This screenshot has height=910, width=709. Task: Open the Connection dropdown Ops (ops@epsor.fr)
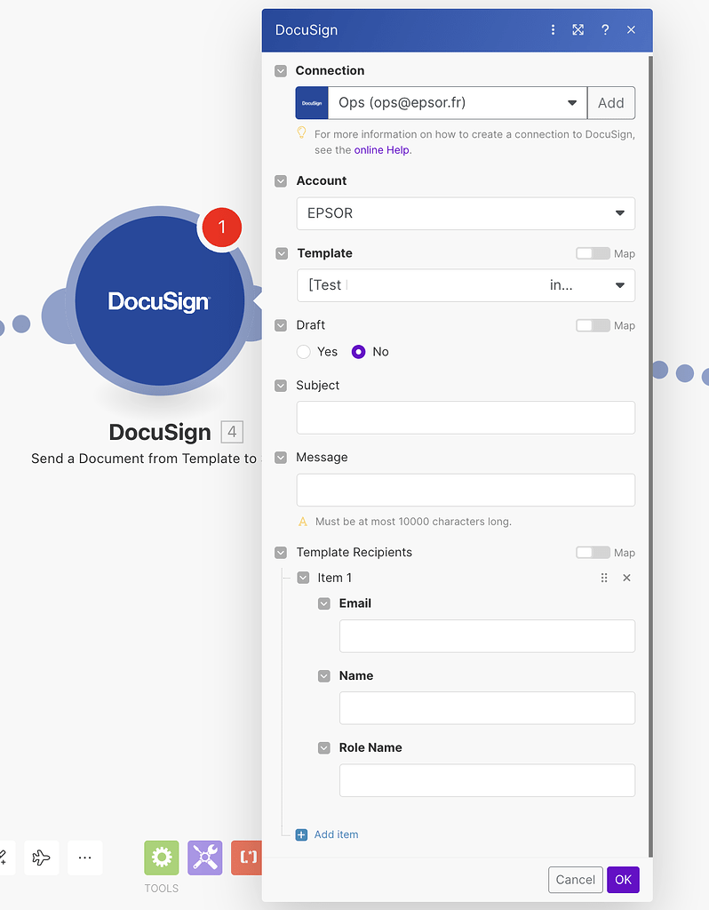pyautogui.click(x=458, y=103)
